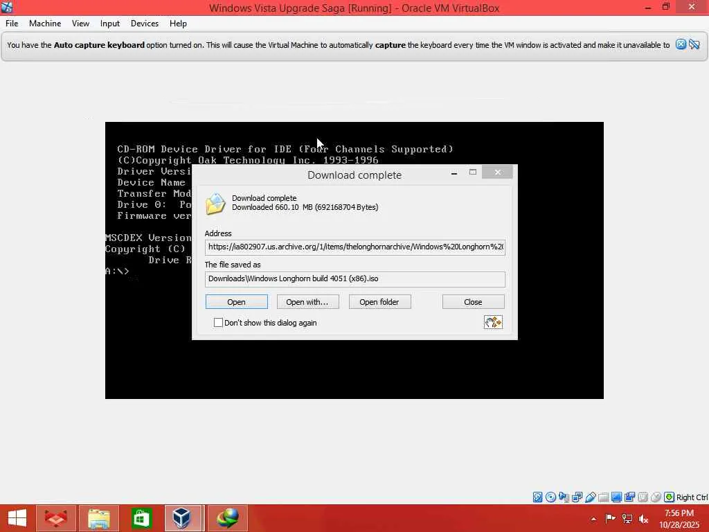The image size is (709, 532).
Task: Click the don't show message again icon
Action: coord(694,44)
